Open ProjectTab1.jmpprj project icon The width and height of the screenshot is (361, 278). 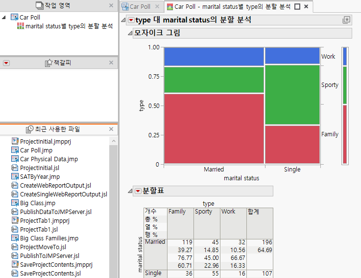pyautogui.click(x=15, y=220)
